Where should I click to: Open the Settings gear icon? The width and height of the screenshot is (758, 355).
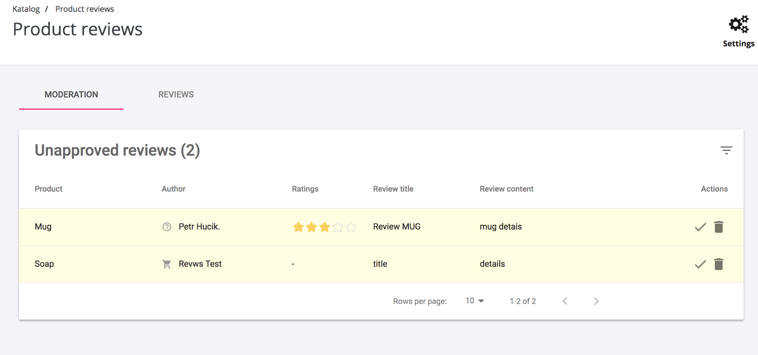point(739,25)
